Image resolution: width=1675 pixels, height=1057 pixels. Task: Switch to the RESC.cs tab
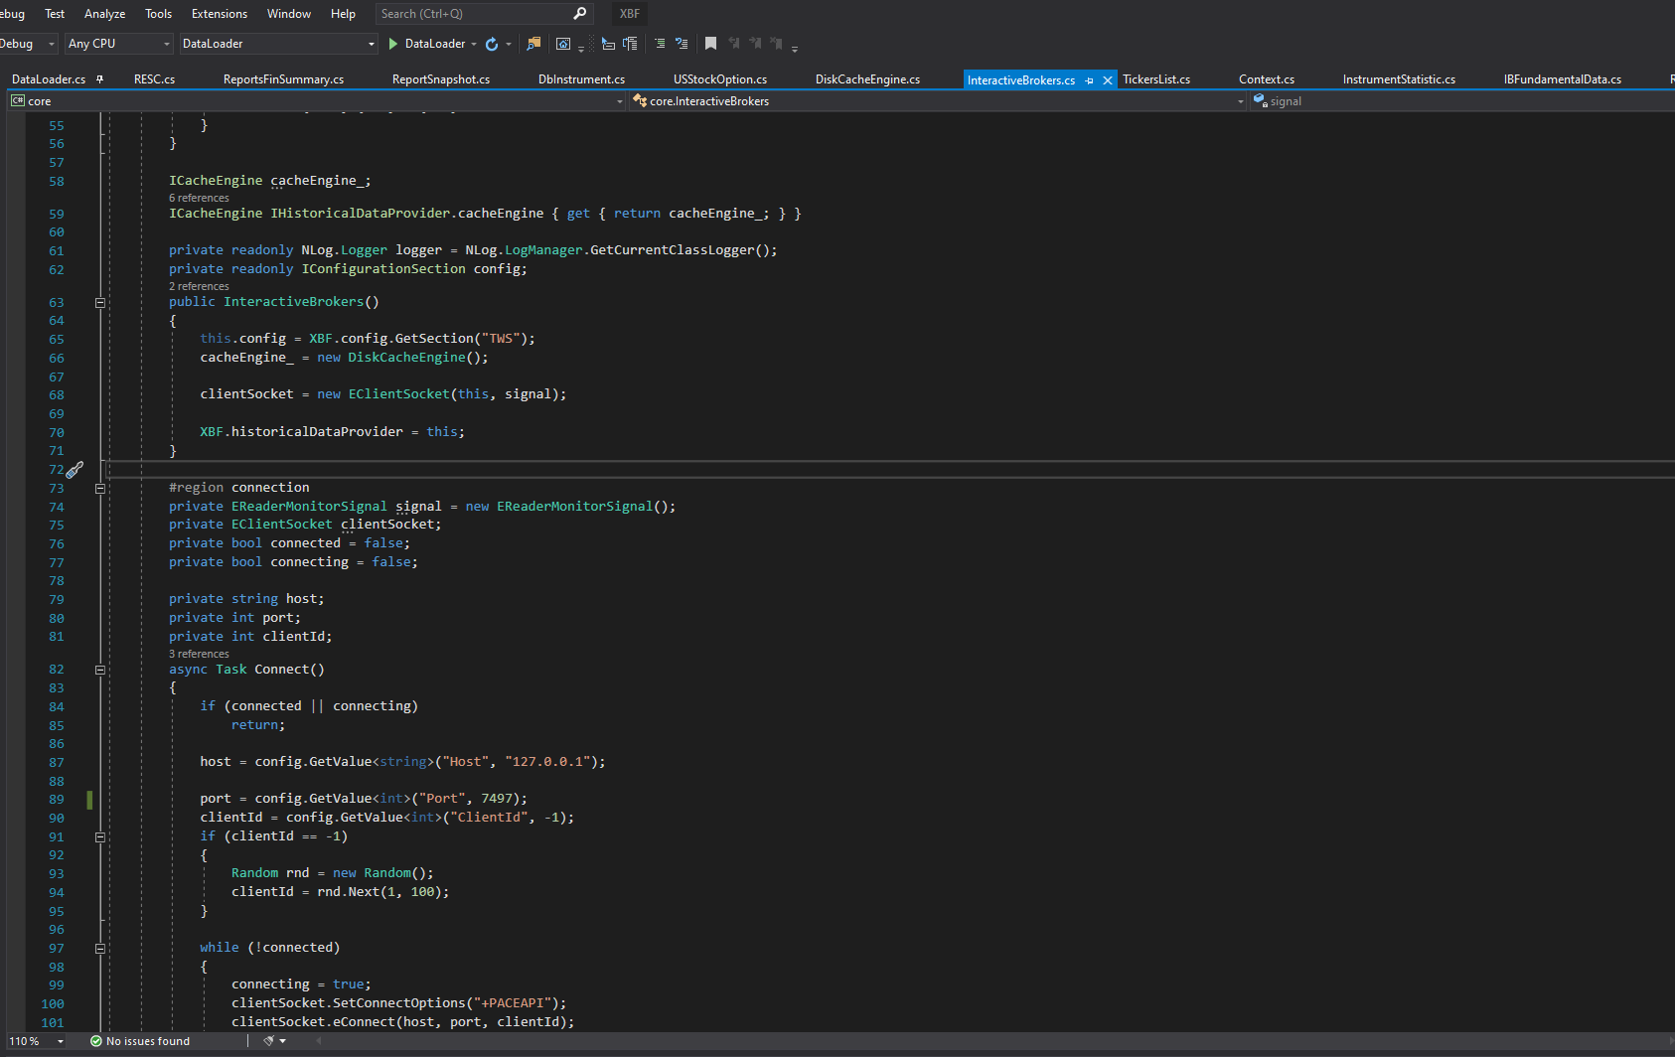tap(154, 79)
